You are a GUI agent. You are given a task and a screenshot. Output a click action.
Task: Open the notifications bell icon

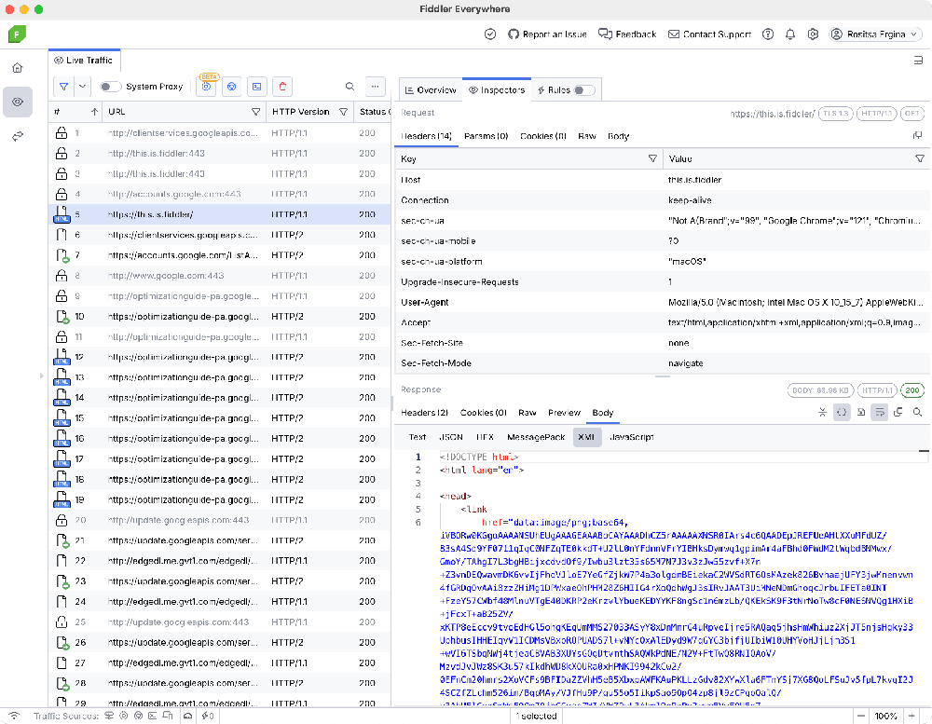(790, 34)
